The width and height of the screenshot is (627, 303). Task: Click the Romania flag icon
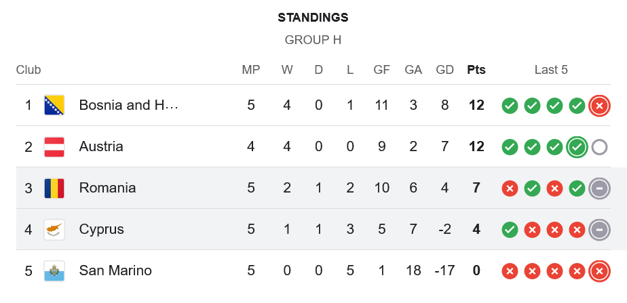[x=54, y=188]
